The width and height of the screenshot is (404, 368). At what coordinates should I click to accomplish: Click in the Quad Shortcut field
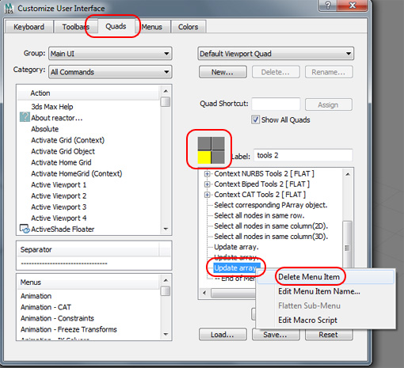point(276,104)
